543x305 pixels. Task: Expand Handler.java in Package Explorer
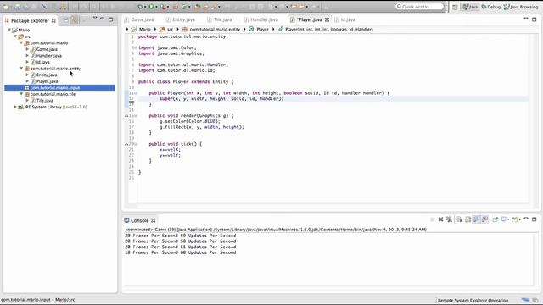[x=27, y=55]
